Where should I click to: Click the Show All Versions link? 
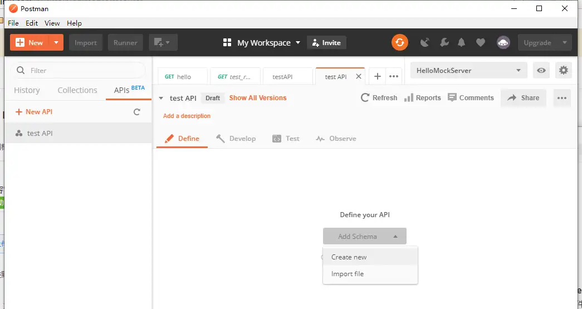257,98
